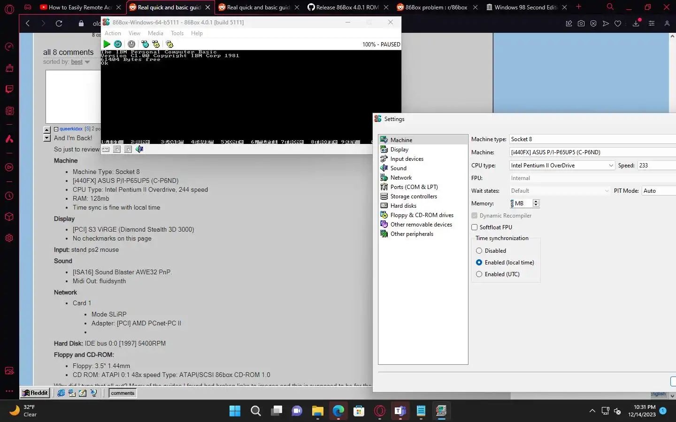Open the Media menu in 86Box
The height and width of the screenshot is (422, 676).
(x=155, y=33)
